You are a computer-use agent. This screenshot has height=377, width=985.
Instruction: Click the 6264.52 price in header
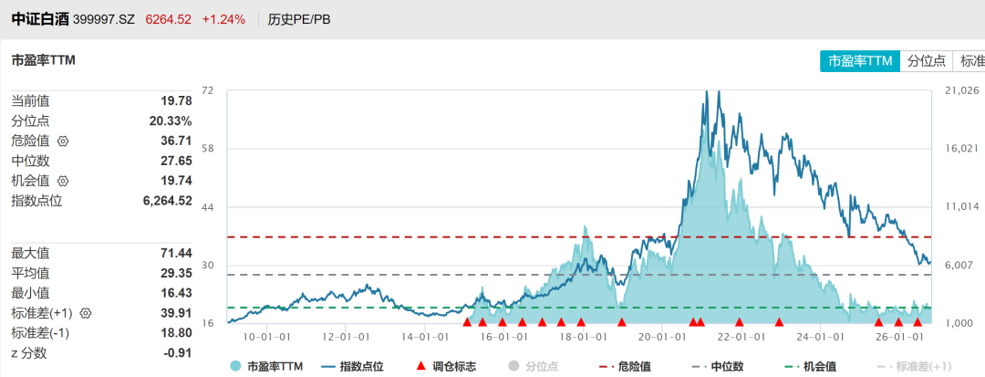pyautogui.click(x=169, y=19)
